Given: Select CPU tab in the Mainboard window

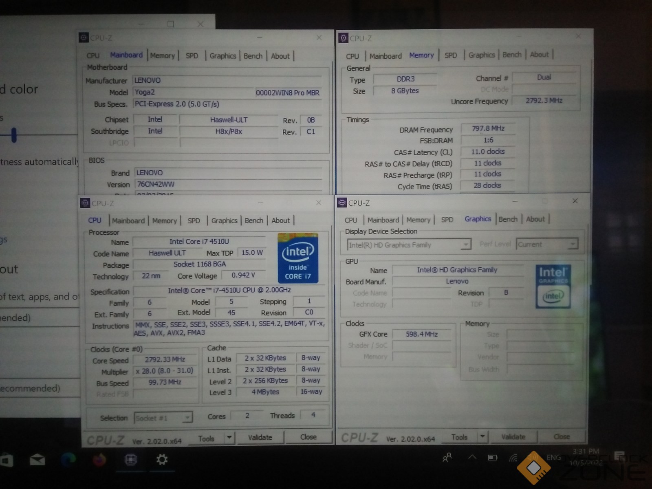Looking at the screenshot, I should coord(93,55).
